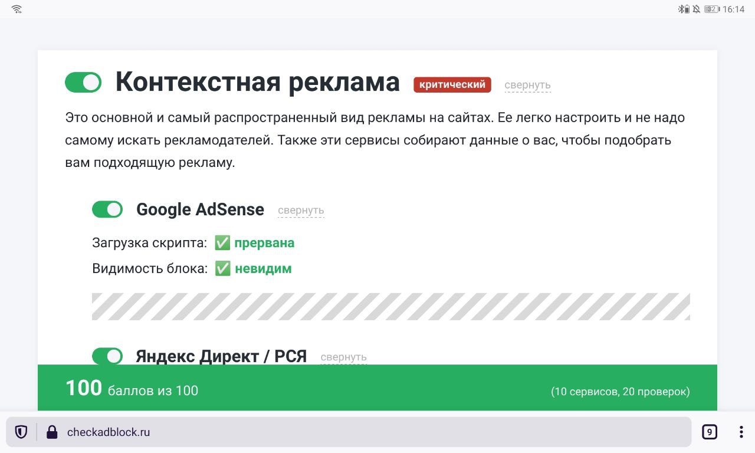Click the striped ad placeholder block
This screenshot has height=453, width=755.
tap(391, 307)
